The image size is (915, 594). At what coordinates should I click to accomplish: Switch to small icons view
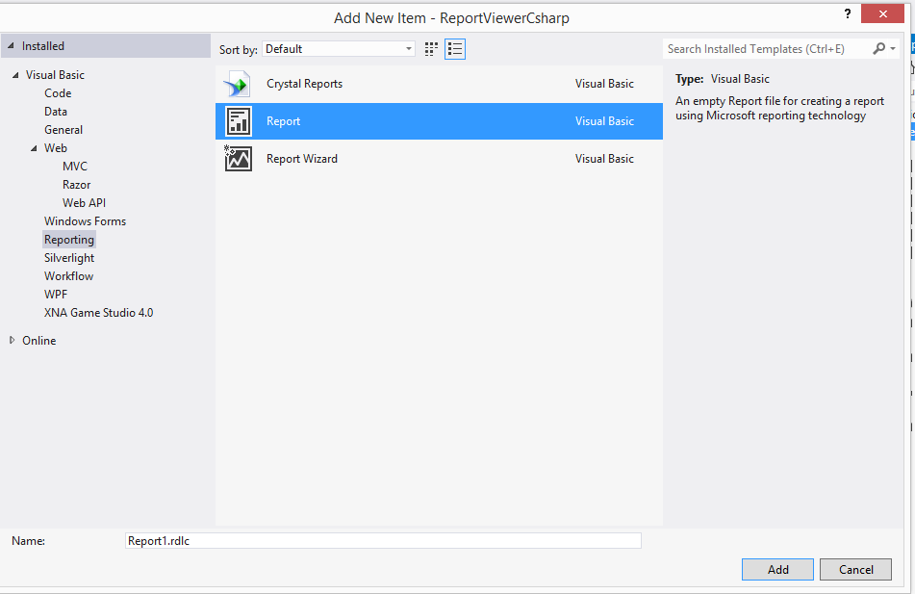[x=430, y=48]
